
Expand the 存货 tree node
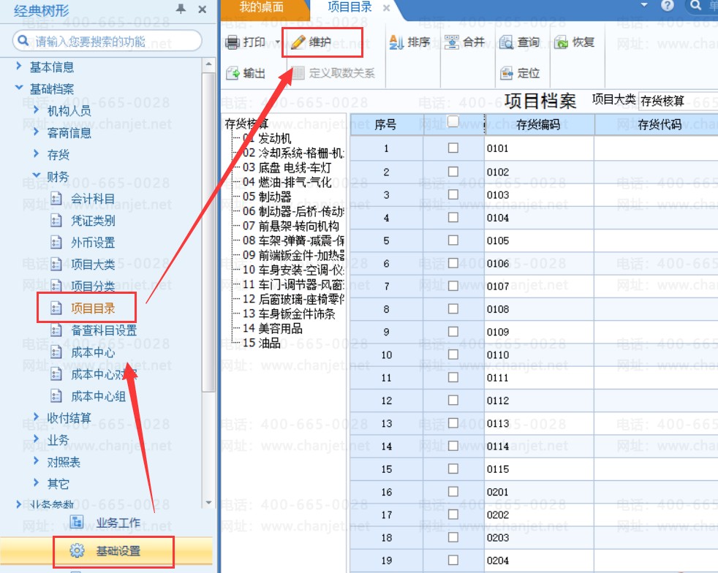click(36, 153)
